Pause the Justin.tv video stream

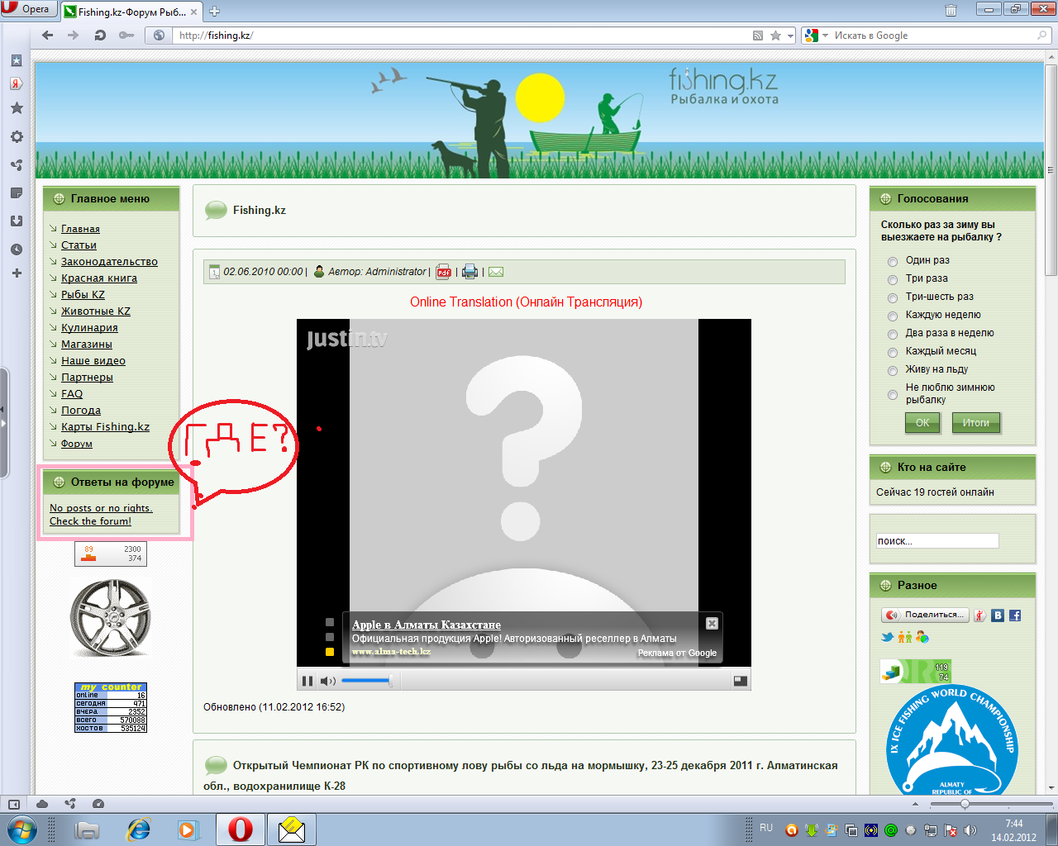coord(307,681)
